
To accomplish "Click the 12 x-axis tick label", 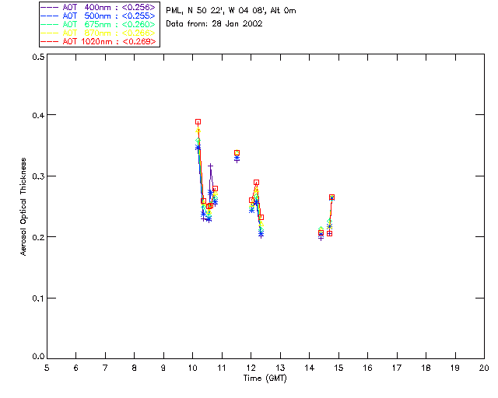I will tap(251, 368).
